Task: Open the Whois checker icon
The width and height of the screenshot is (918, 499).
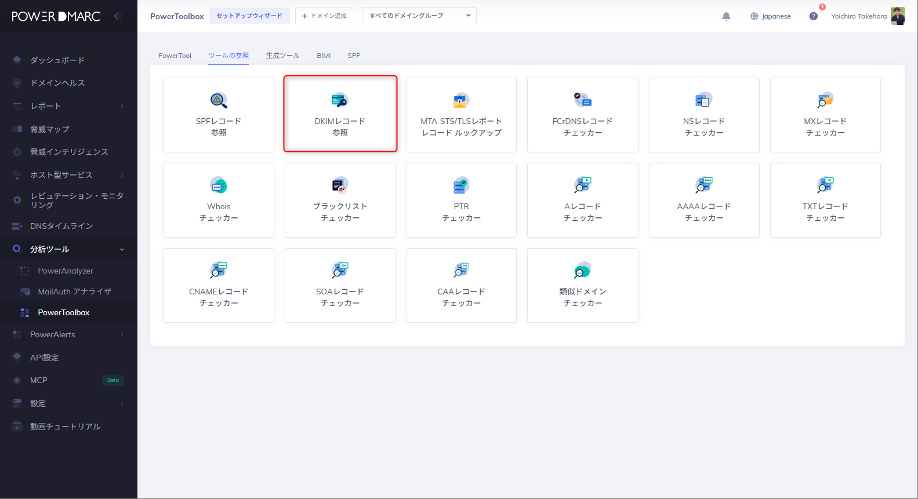Action: [x=219, y=185]
